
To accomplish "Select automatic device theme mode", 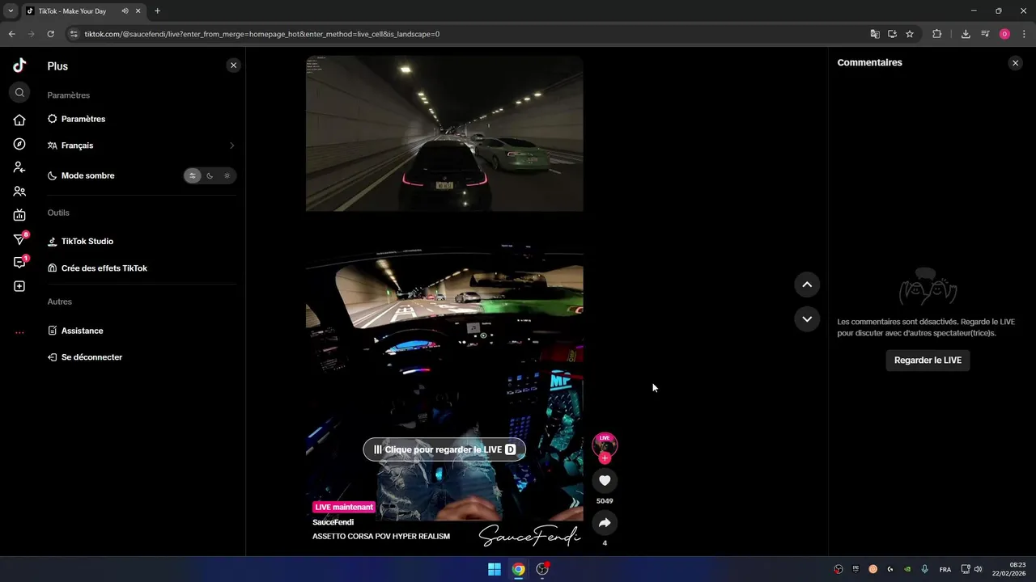I will point(193,175).
